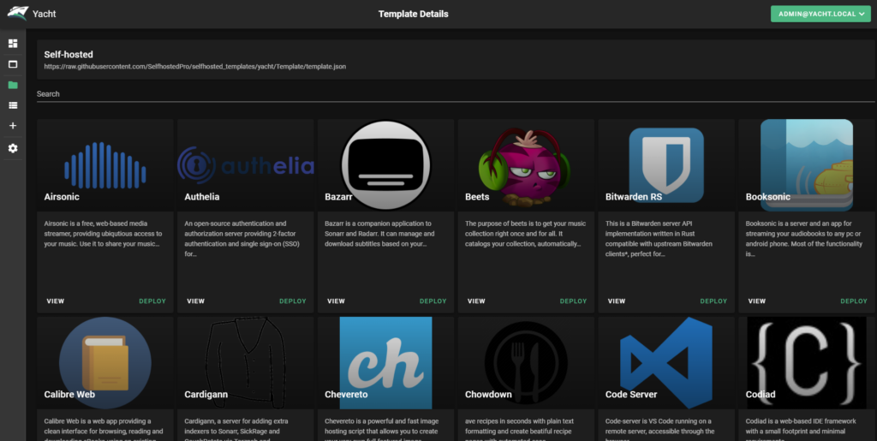Viewport: 877px width, 441px height.
Task: Click the Calibre Web book logo
Action: pos(105,362)
